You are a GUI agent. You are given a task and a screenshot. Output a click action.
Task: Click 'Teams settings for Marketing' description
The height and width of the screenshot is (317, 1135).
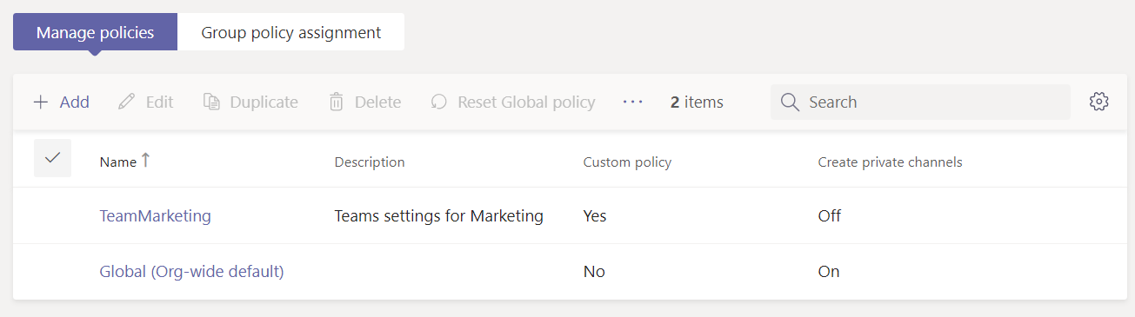coord(439,215)
